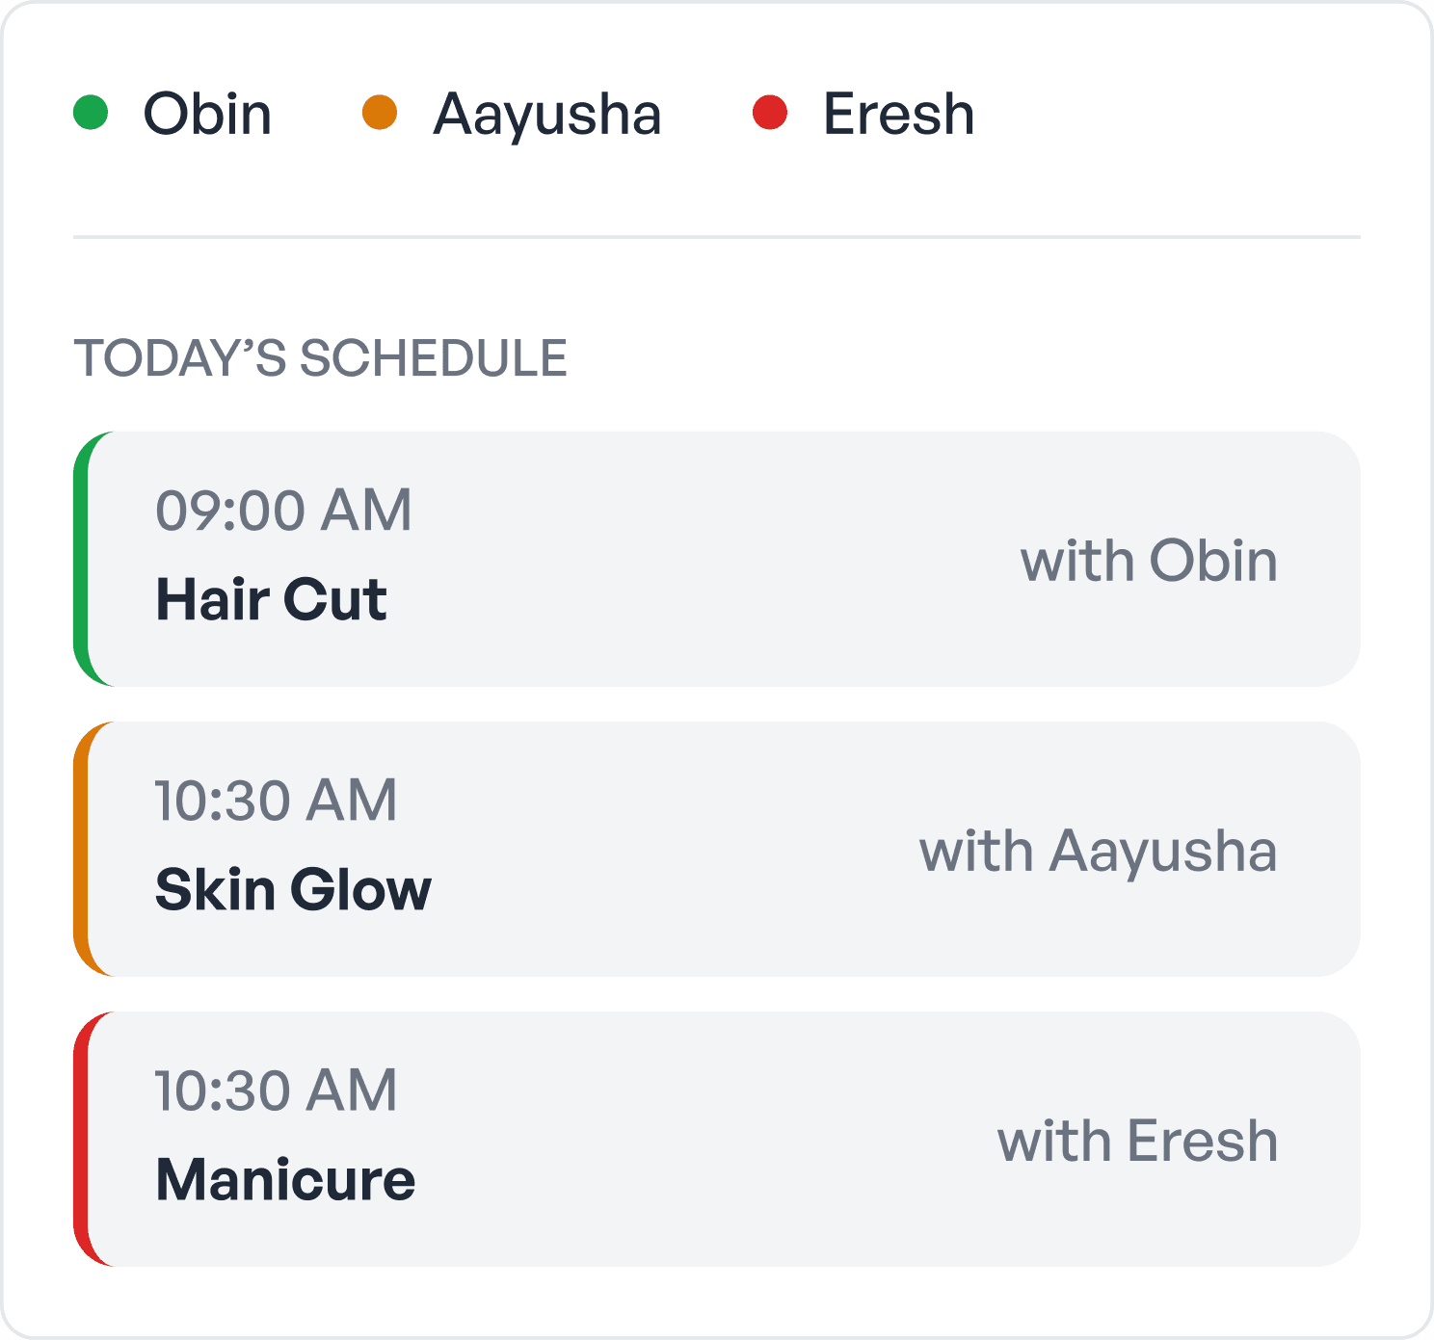Click the Obin legend label
Image resolution: width=1434 pixels, height=1340 pixels.
click(208, 113)
